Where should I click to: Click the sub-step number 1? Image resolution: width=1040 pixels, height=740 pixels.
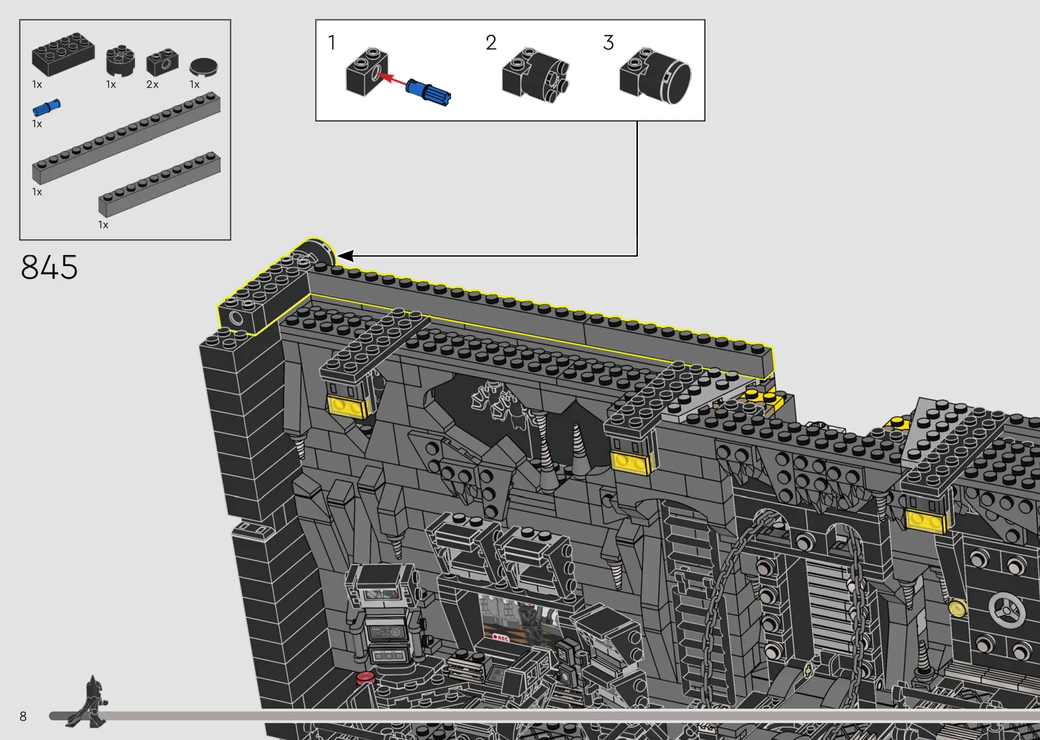tap(332, 43)
